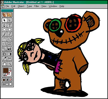Select the Rectangle tool
108x99 pixels.
(10, 29)
